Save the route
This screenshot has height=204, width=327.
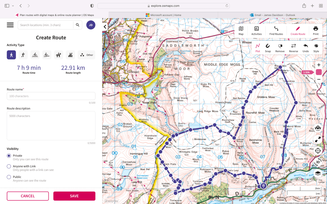pos(74,196)
